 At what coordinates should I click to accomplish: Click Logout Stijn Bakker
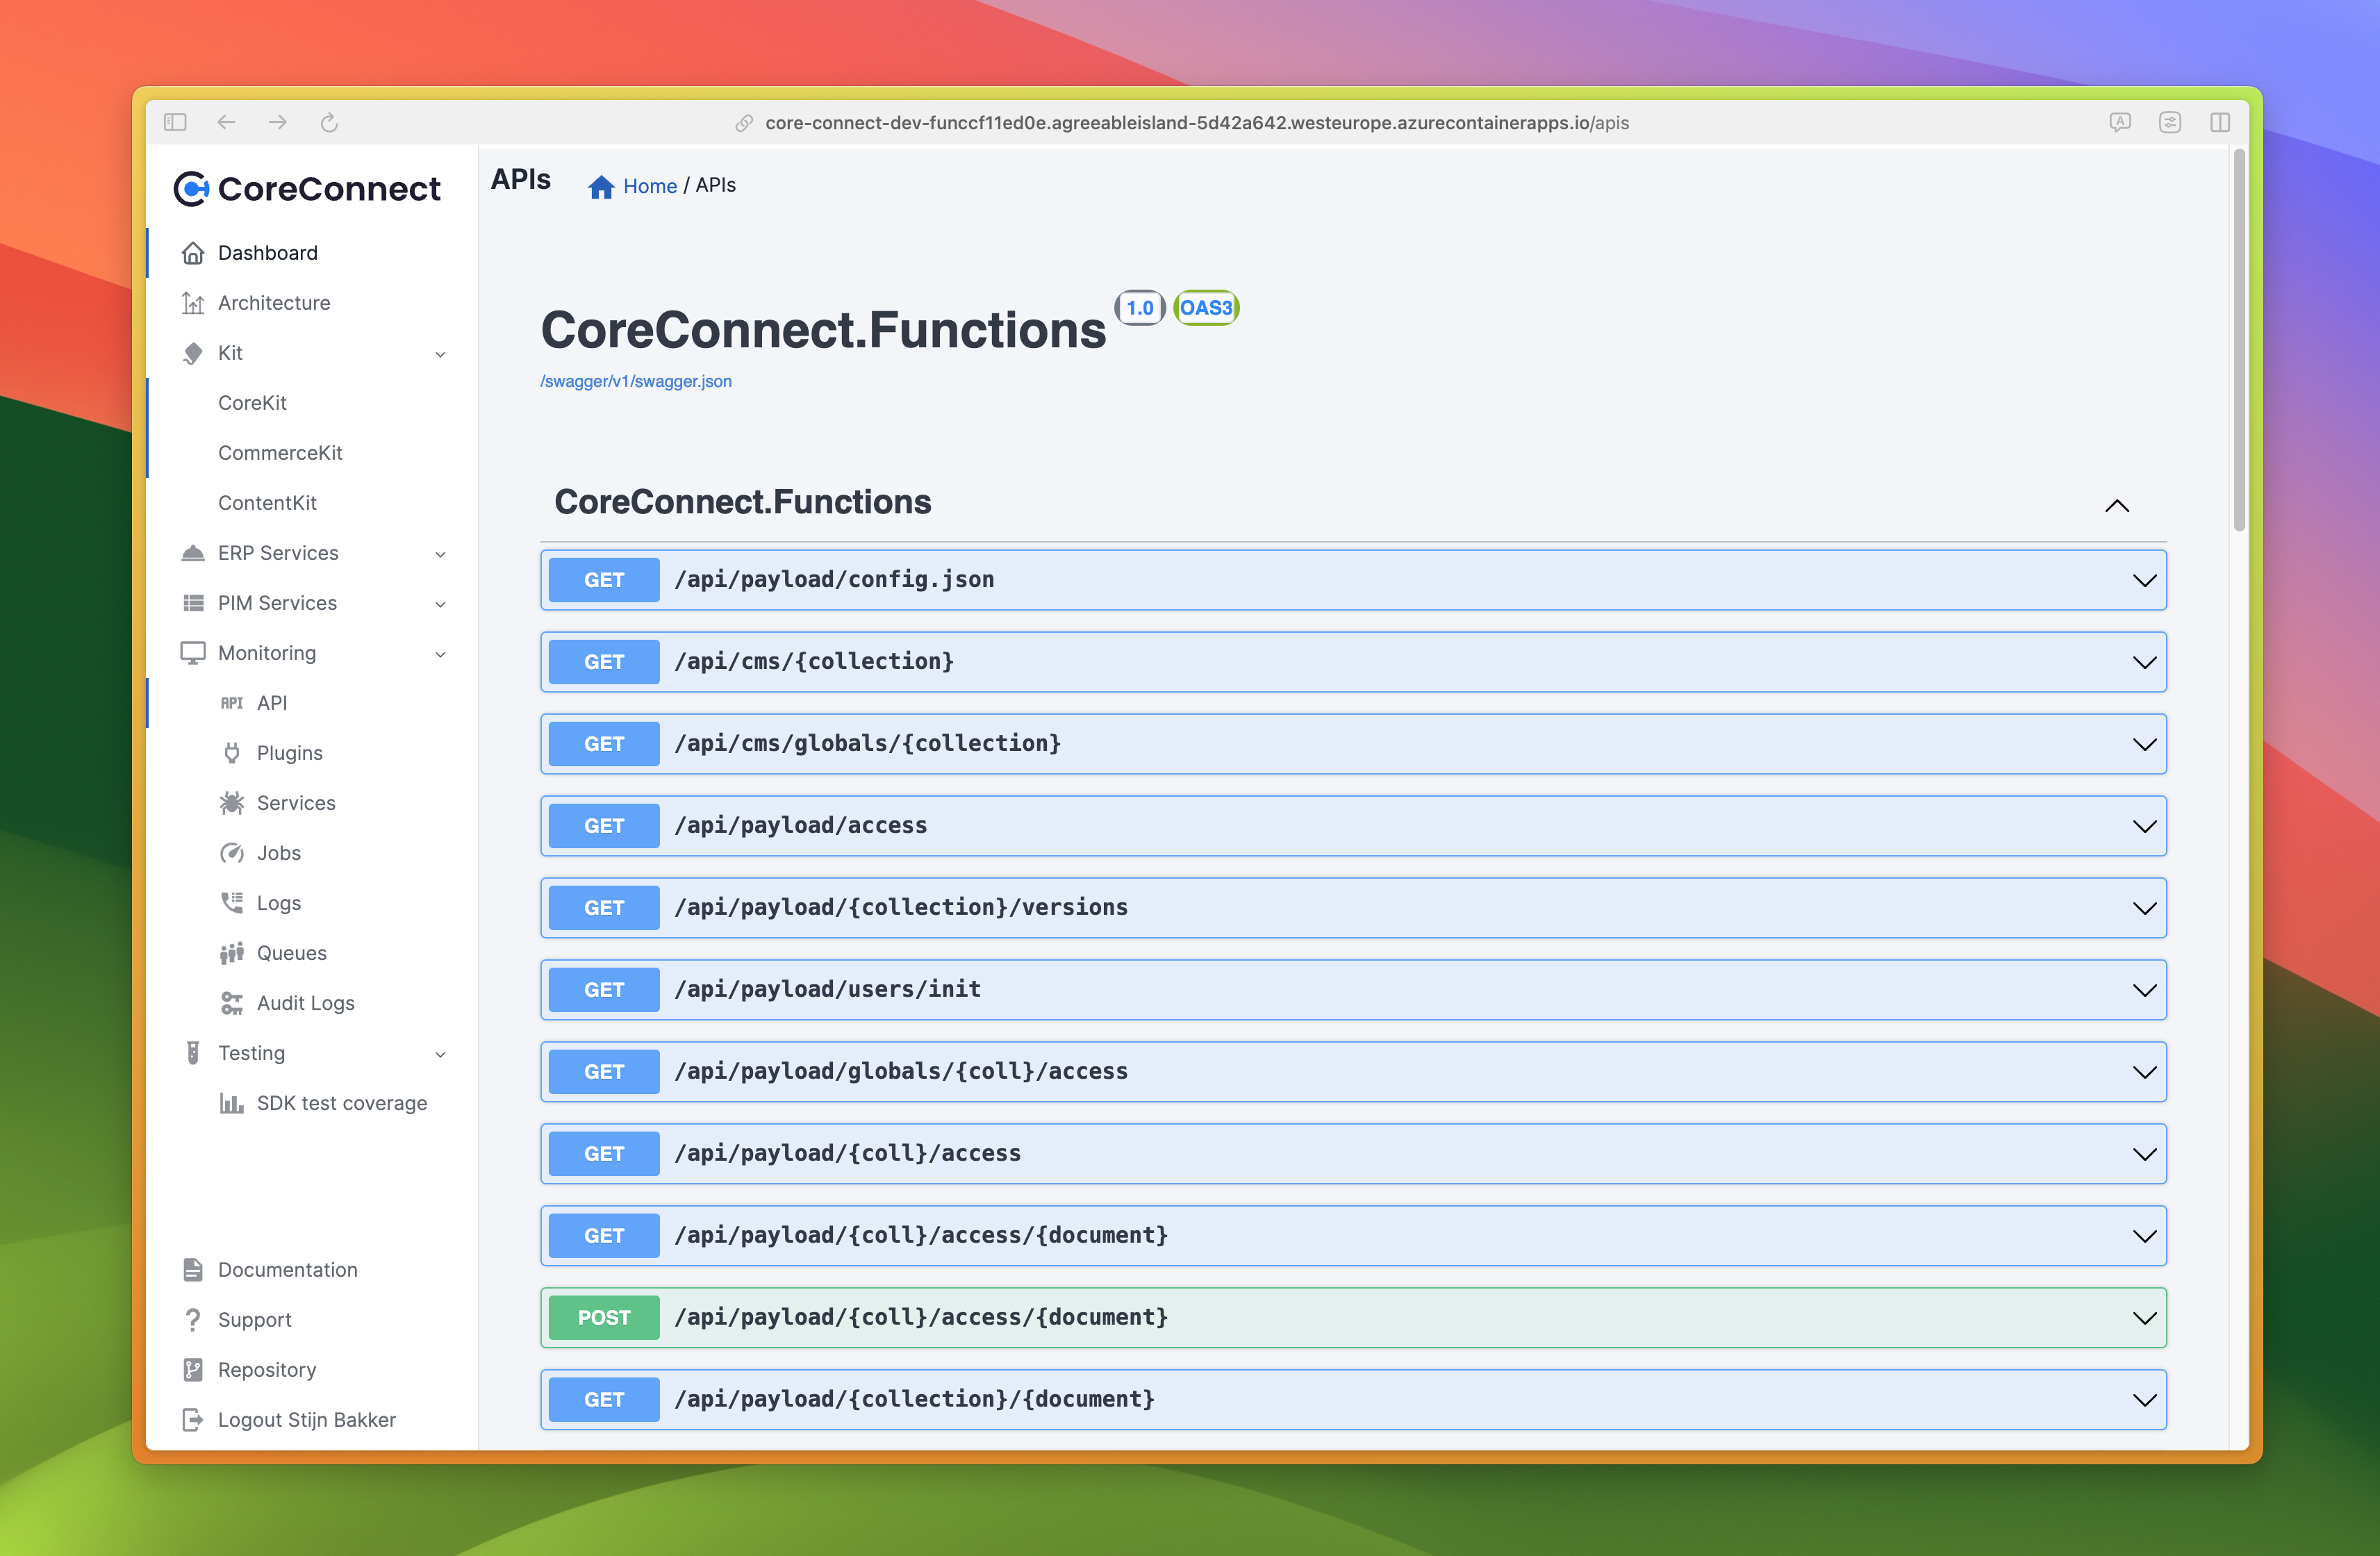pos(306,1420)
